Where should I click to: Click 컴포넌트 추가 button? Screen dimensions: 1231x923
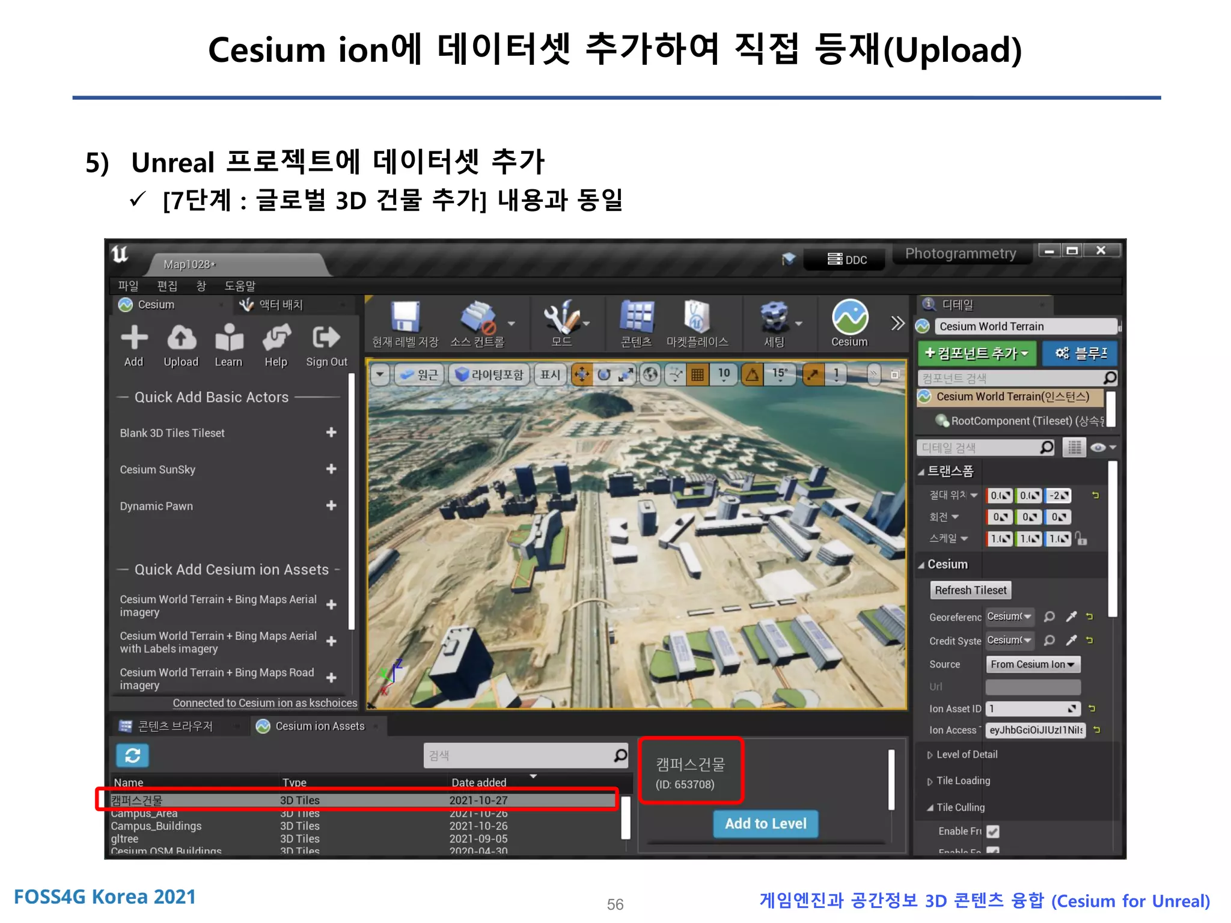coord(977,353)
